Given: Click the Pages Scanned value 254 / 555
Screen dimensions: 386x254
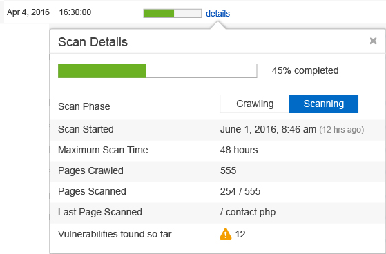Looking at the screenshot, I should [240, 191].
